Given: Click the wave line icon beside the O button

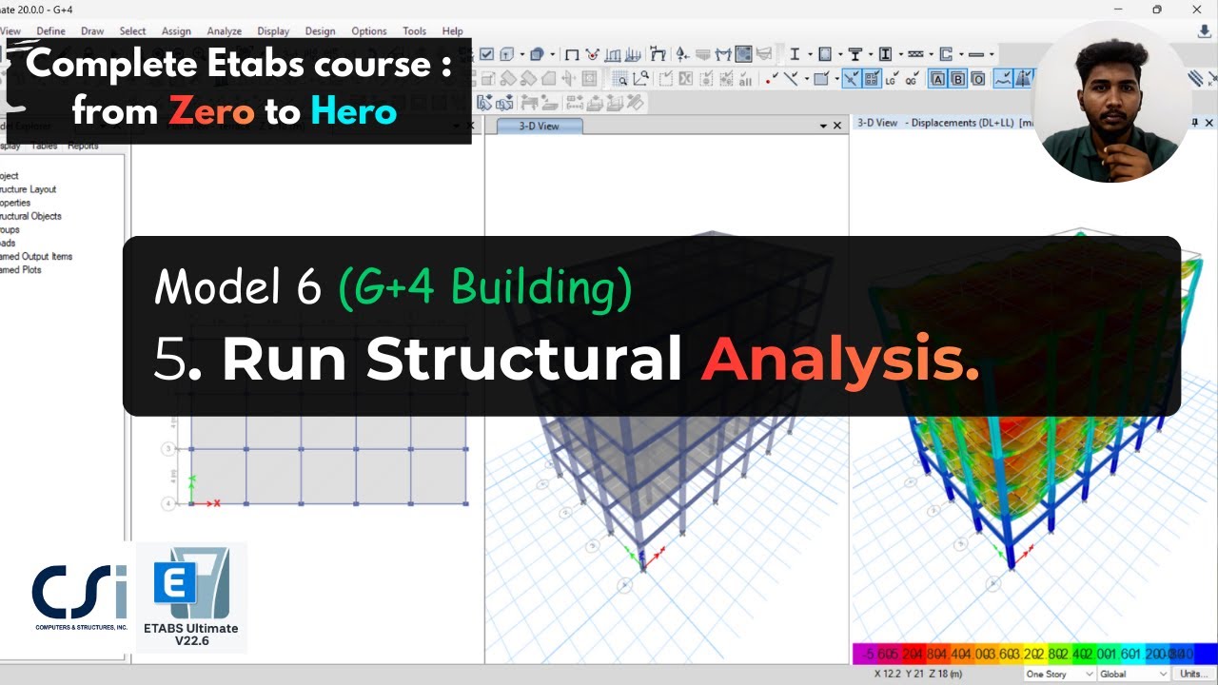Looking at the screenshot, I should point(1003,79).
